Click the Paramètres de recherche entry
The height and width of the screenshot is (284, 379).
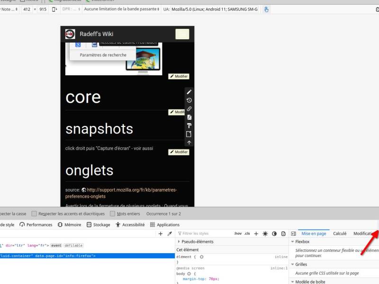(x=103, y=55)
